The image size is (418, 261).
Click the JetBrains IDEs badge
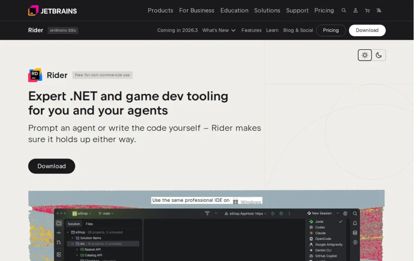(x=63, y=30)
